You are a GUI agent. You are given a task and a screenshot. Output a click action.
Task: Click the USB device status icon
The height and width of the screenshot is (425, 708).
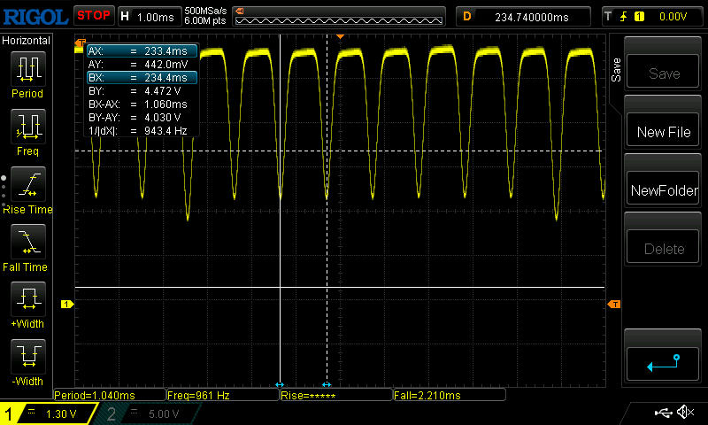click(664, 413)
